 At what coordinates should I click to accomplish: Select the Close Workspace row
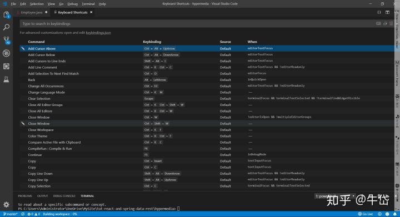point(207,130)
